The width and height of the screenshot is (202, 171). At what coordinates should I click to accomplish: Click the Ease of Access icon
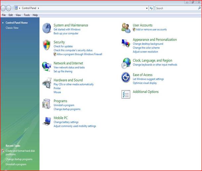(x=126, y=77)
